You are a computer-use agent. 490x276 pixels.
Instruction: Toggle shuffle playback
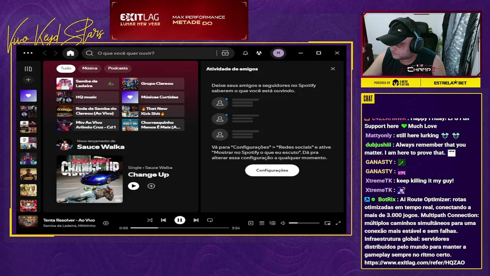[x=150, y=220]
